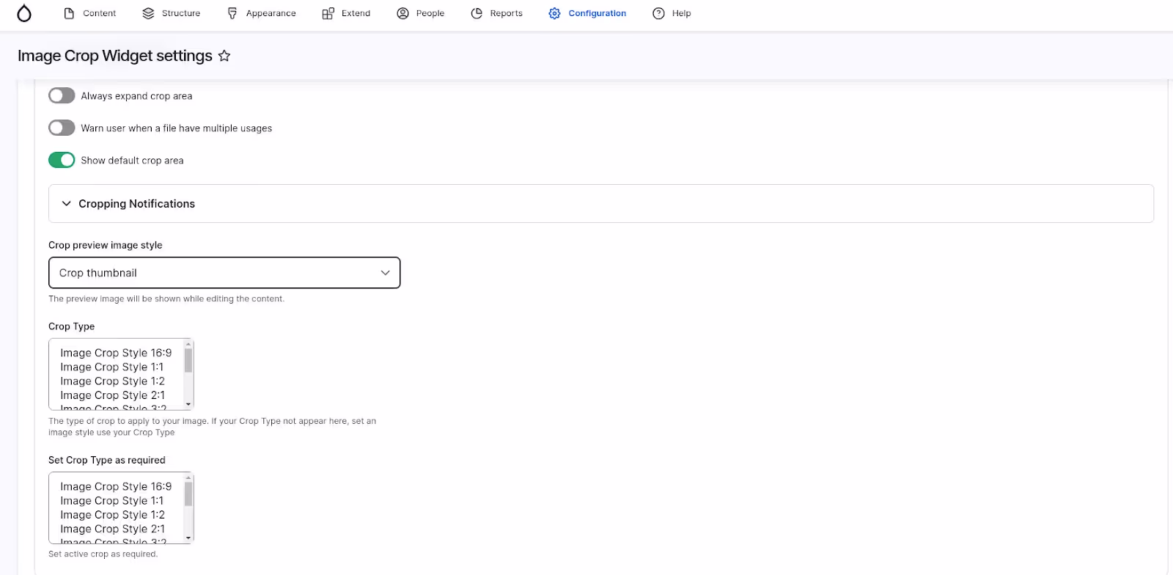Click required crop list scroll down arrow
The height and width of the screenshot is (575, 1173).
point(188,538)
